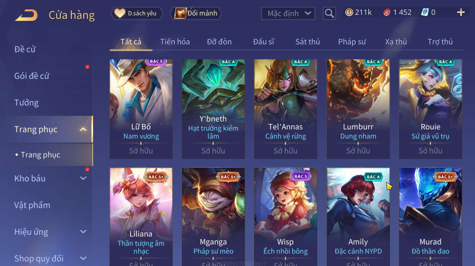Go to Tướng in the sidebar
This screenshot has width=475, height=266.
point(26,103)
